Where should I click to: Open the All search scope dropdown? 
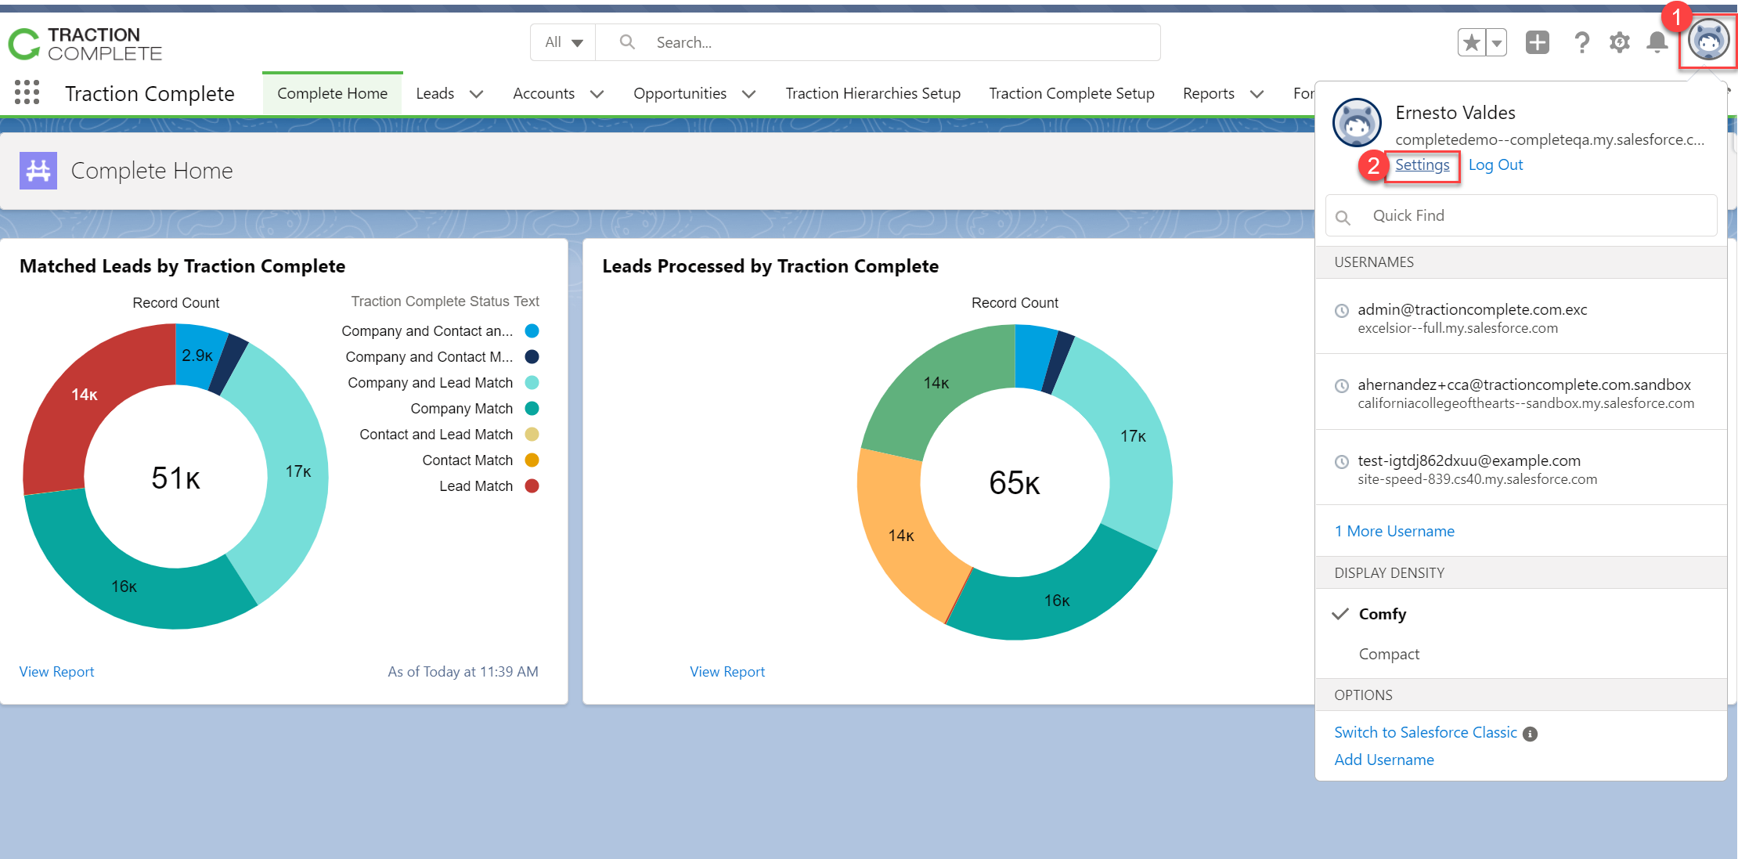click(x=564, y=42)
